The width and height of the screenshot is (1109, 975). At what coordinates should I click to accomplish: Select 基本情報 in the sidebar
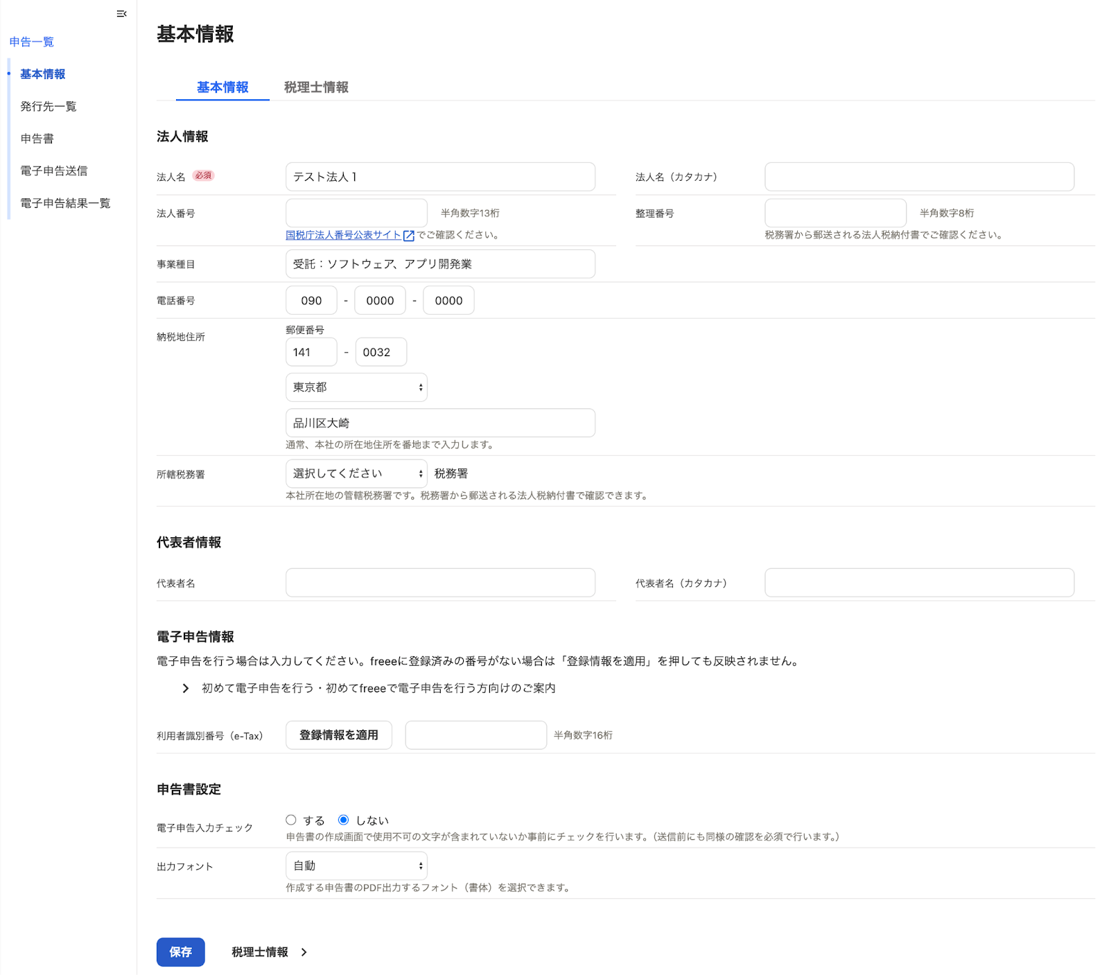[43, 74]
